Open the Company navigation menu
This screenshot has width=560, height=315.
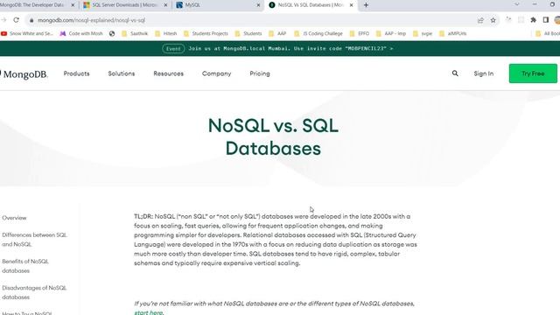[x=216, y=73]
